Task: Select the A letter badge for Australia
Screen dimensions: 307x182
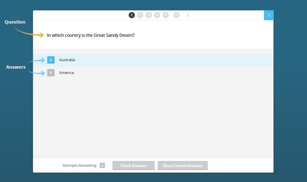Action: (x=51, y=60)
